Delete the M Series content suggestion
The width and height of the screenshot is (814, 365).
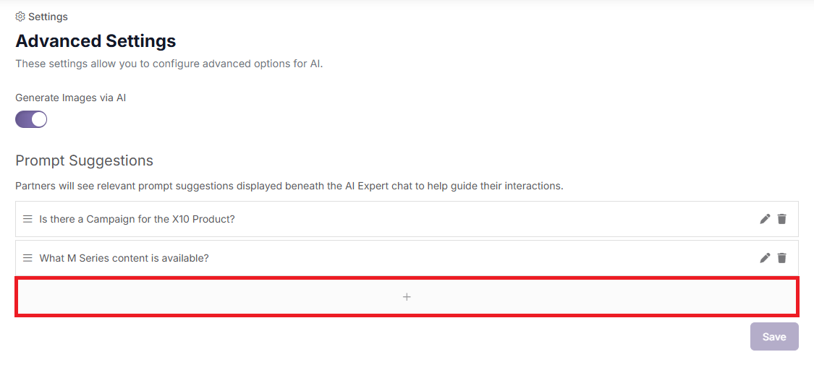[781, 258]
